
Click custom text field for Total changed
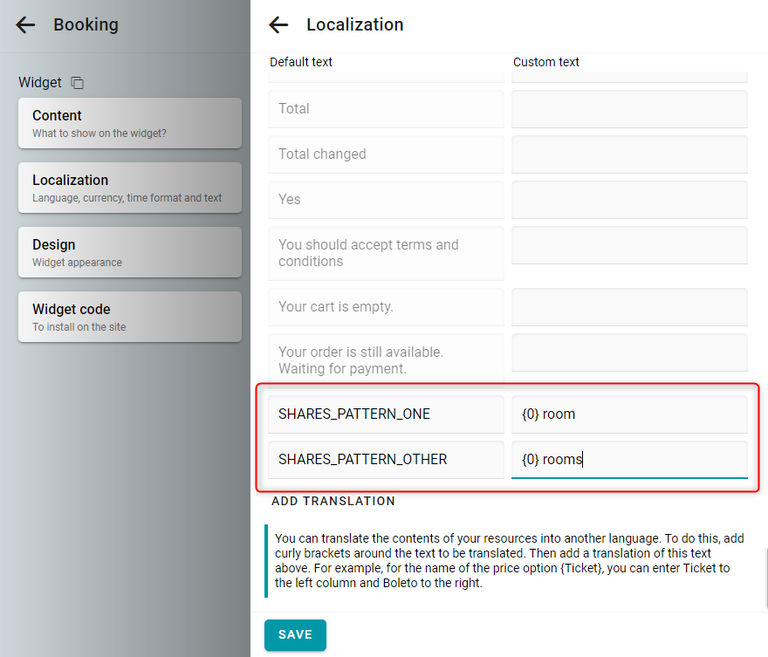click(x=629, y=154)
